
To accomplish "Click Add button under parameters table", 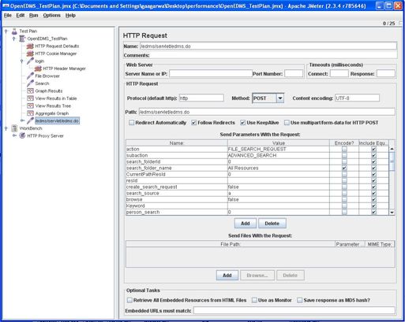I will [x=246, y=224].
